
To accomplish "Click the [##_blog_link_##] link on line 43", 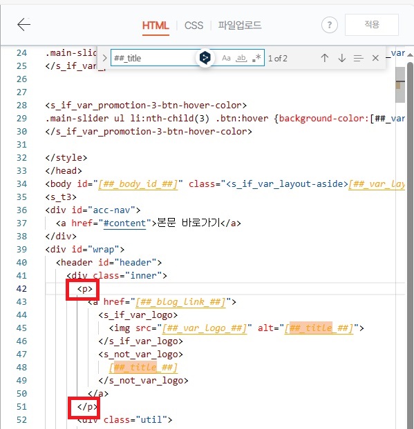I will (180, 302).
